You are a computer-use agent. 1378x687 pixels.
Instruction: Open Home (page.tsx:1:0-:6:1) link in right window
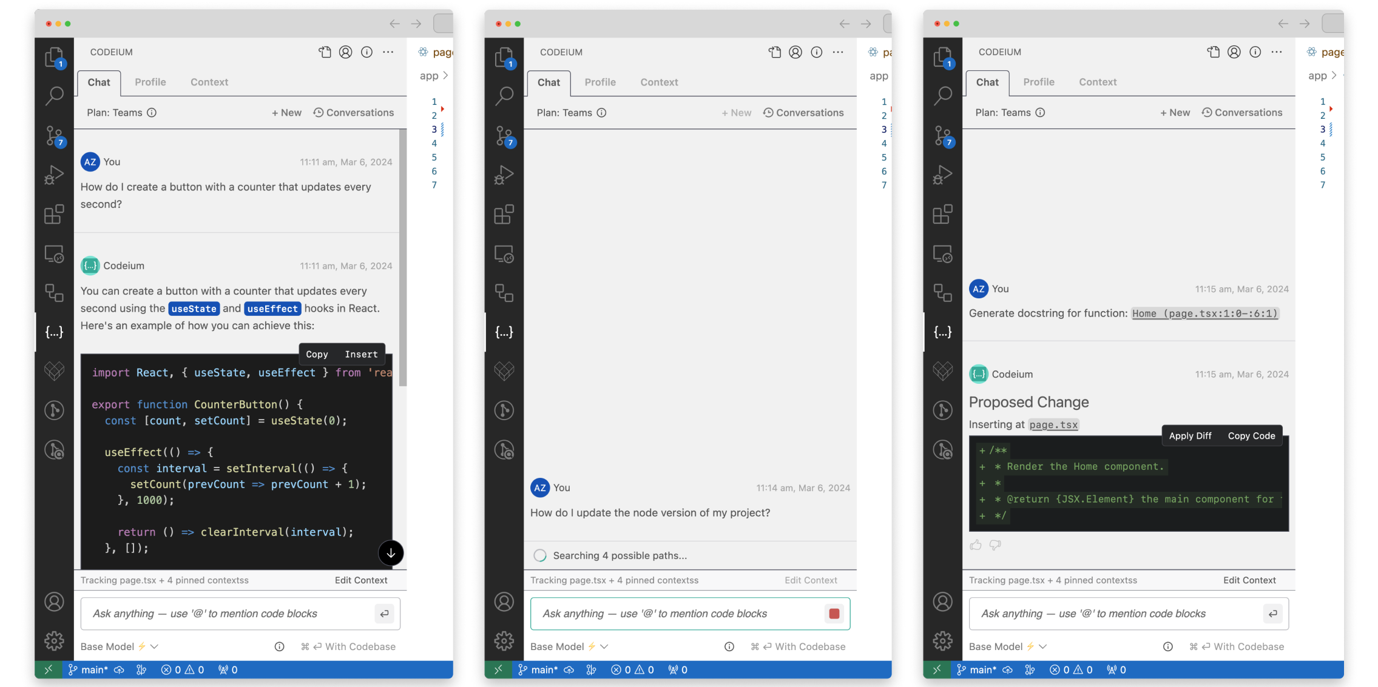[1205, 313]
